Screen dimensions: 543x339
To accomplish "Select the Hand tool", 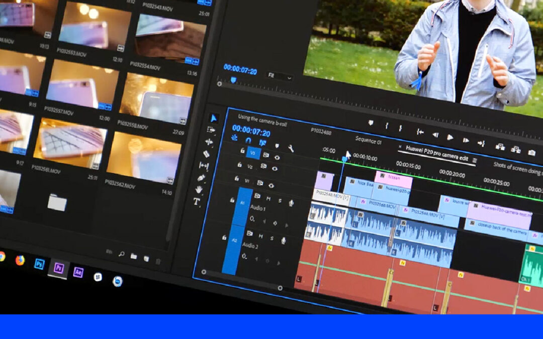I will (x=199, y=189).
